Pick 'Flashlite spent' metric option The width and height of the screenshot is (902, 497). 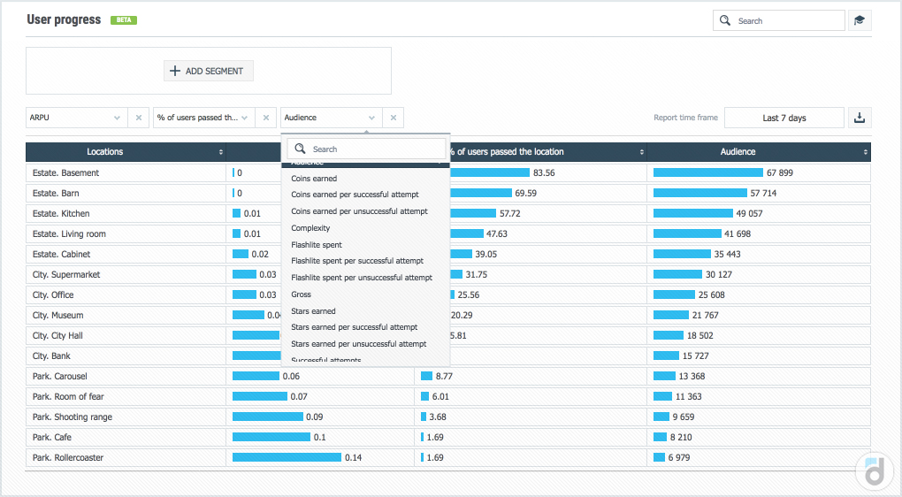coord(317,245)
